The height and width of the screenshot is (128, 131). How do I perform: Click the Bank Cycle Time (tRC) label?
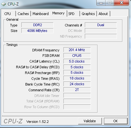[x=42, y=85]
